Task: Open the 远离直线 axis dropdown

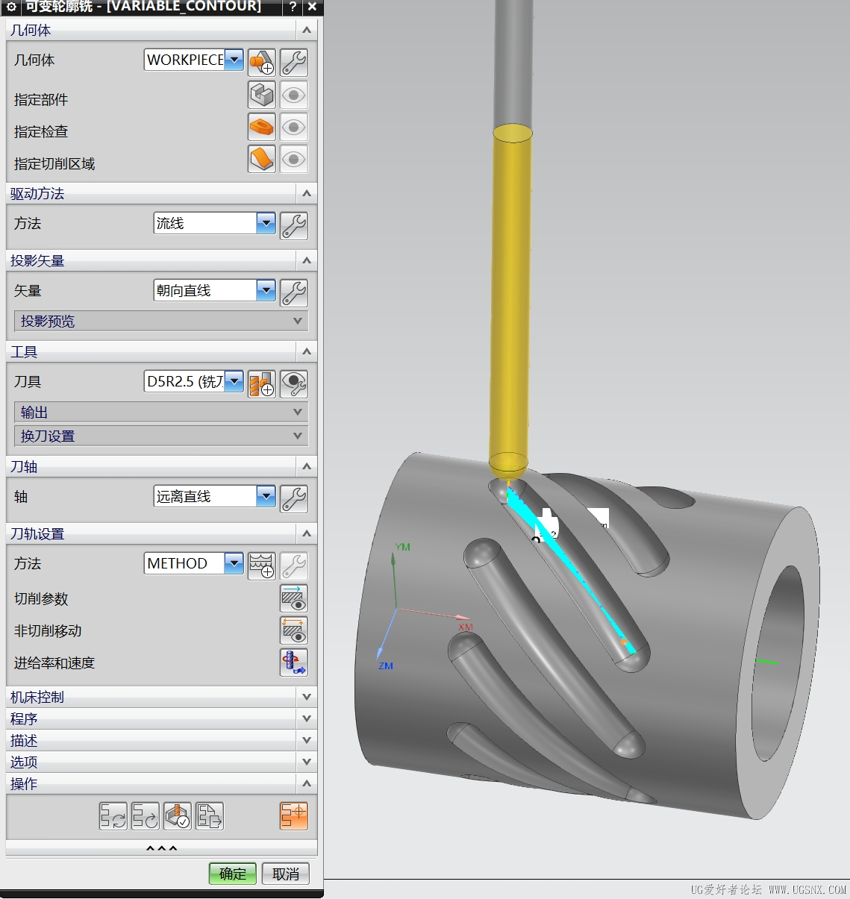Action: [x=266, y=496]
